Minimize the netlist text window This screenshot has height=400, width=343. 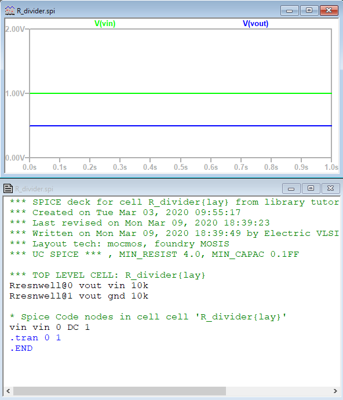pyautogui.click(x=291, y=188)
